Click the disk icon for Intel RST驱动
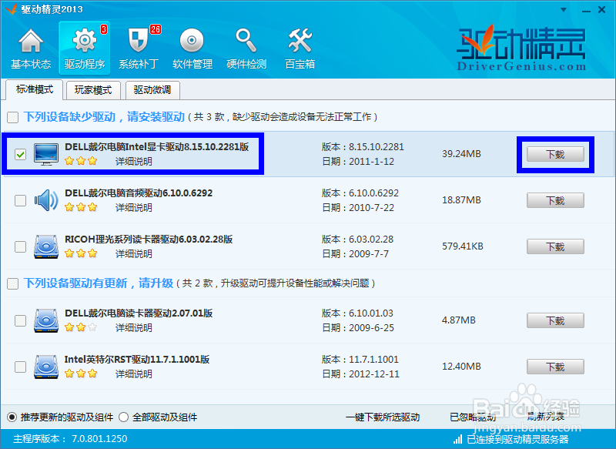 [46, 367]
